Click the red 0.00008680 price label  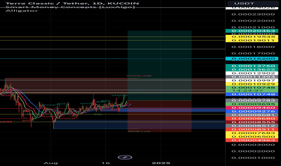pyautogui.click(x=252, y=118)
